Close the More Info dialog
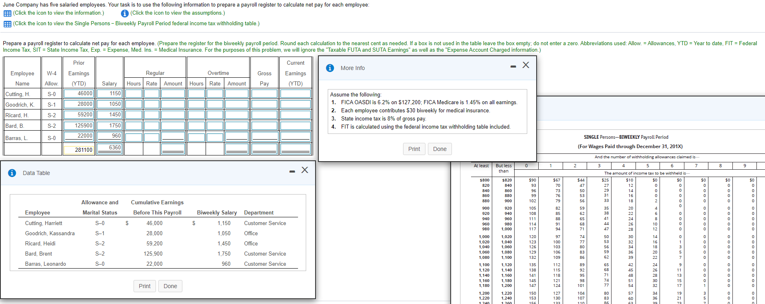Screen dimensions: 765x304 [x=526, y=65]
